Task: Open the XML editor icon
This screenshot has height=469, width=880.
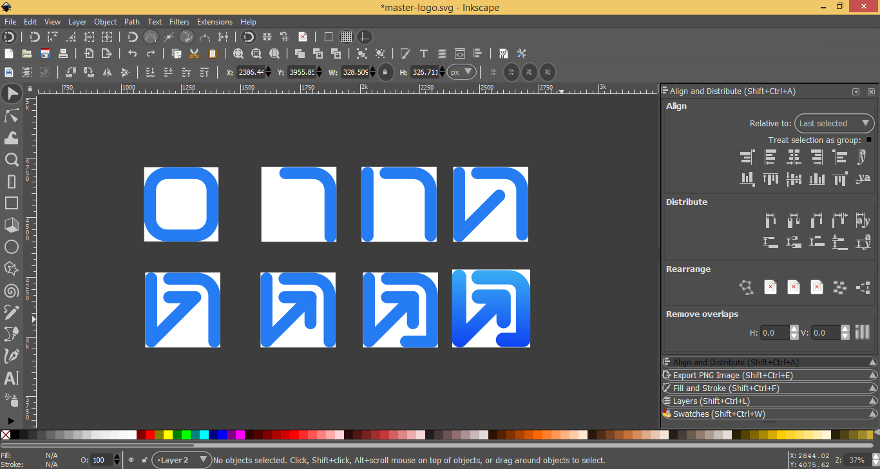Action: (x=459, y=53)
